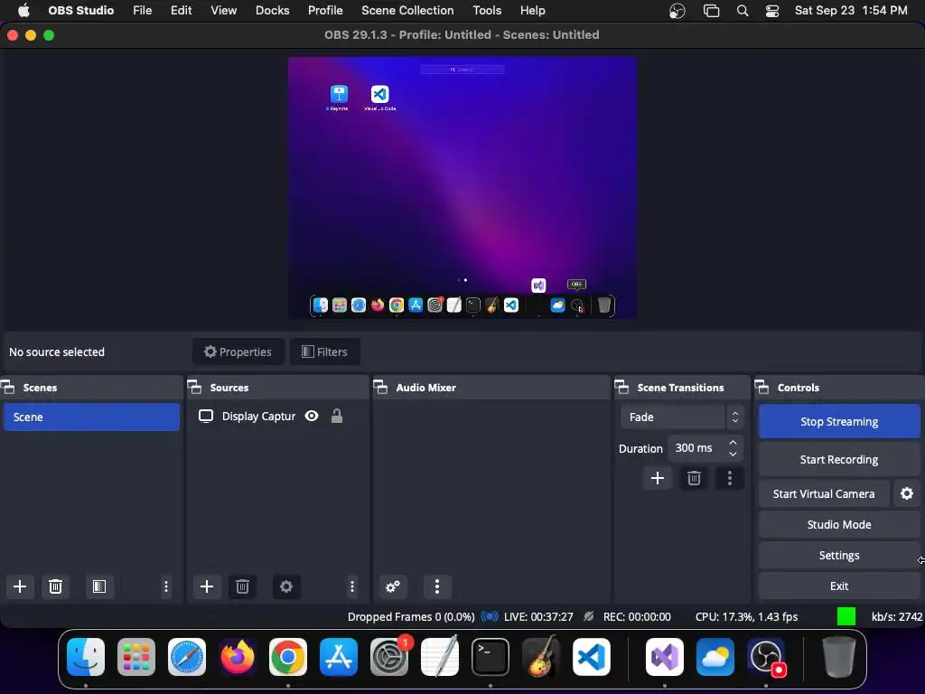Open the Docks menu
925x694 pixels.
pyautogui.click(x=273, y=11)
